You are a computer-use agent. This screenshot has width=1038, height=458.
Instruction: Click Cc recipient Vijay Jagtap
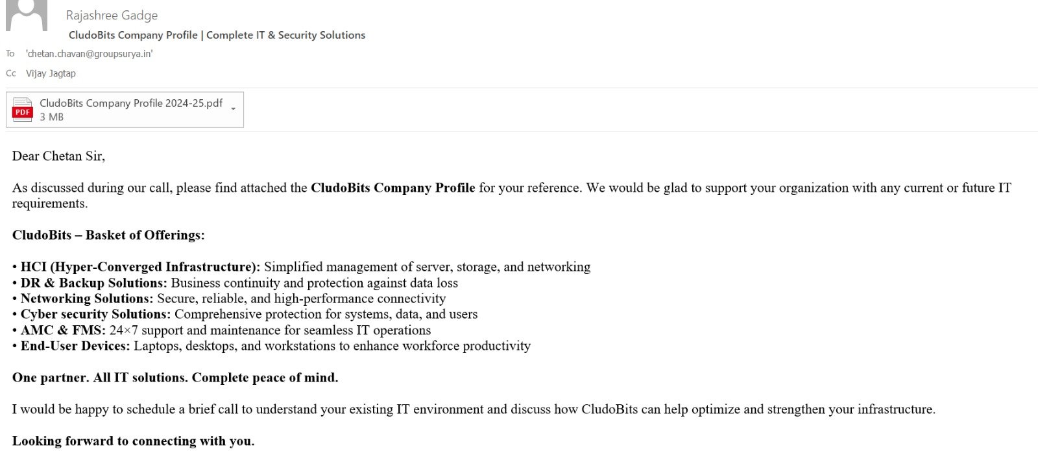(x=51, y=73)
